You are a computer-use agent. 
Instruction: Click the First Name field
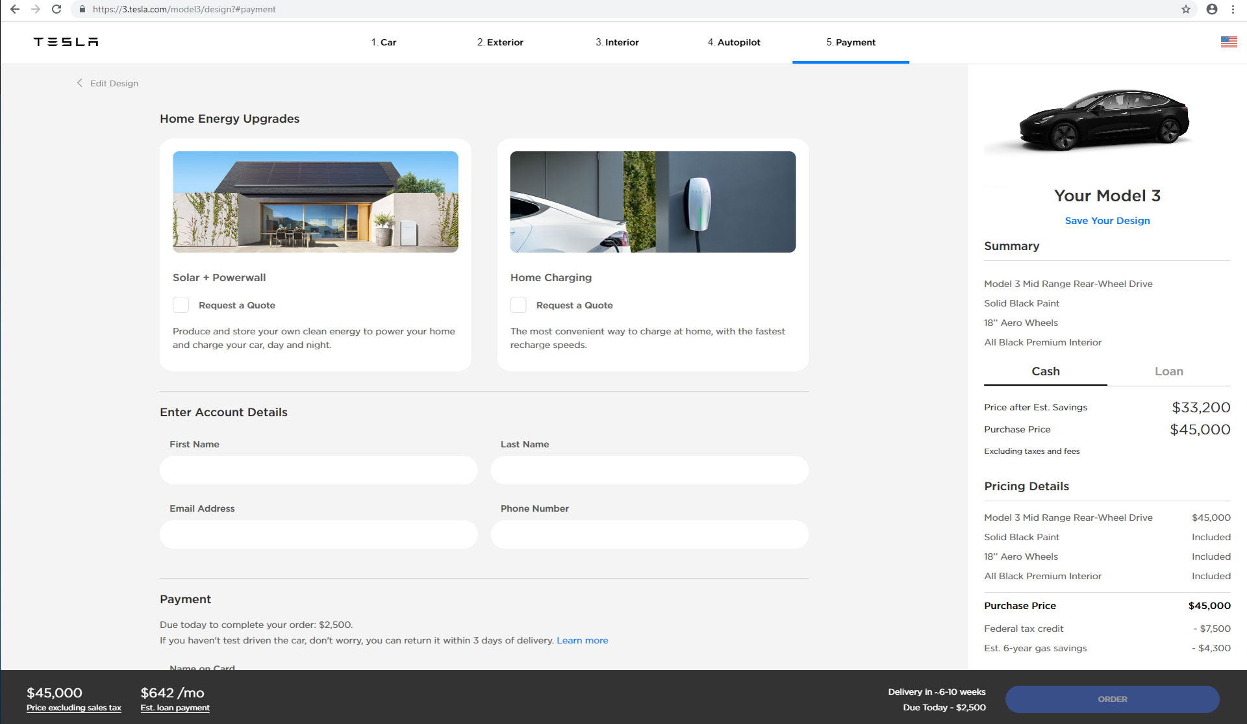[x=318, y=470]
